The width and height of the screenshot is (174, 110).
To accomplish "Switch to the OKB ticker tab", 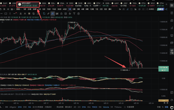I will coord(106,5).
